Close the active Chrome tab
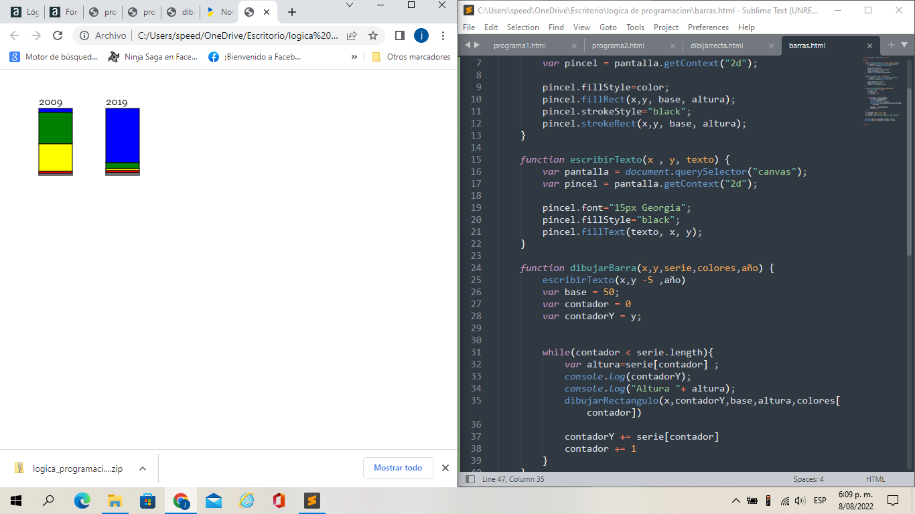Screen dimensions: 915x514 pyautogui.click(x=267, y=12)
